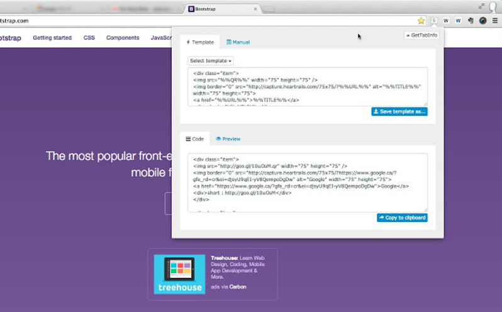502x312 pixels.
Task: Click the blue W extension icon
Action: pos(458,21)
